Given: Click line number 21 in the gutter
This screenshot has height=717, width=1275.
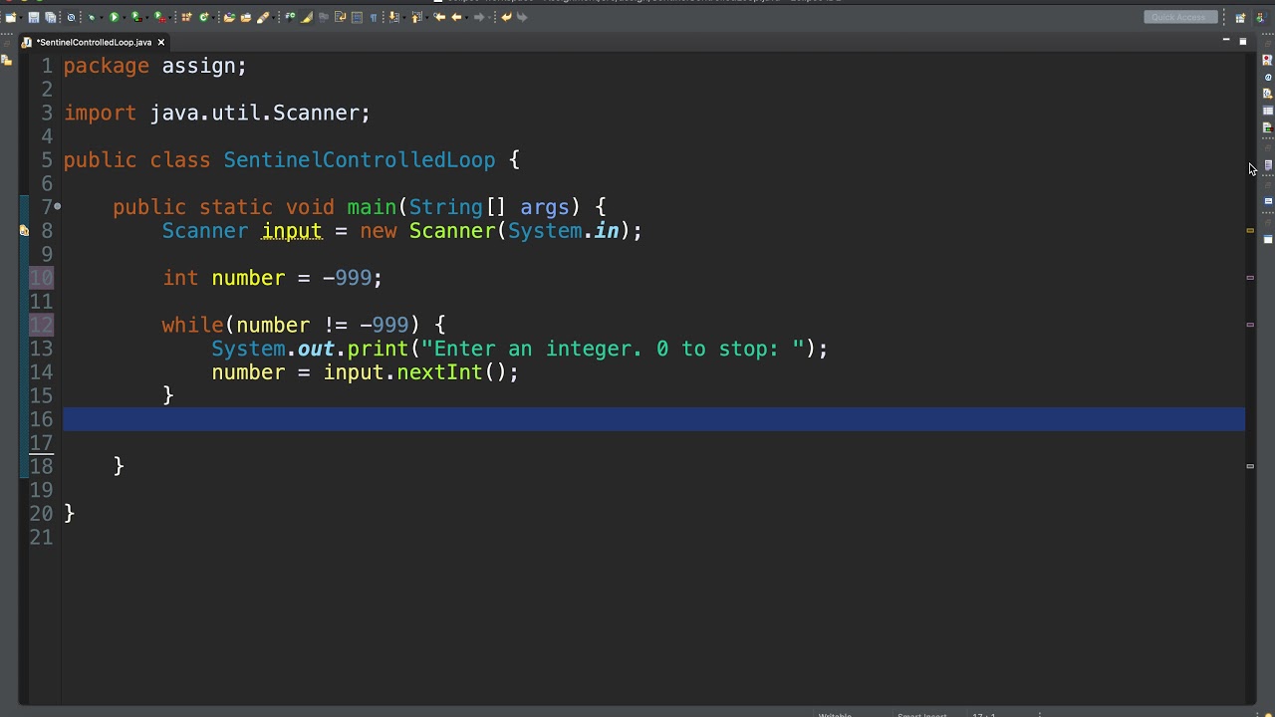Looking at the screenshot, I should pyautogui.click(x=41, y=538).
